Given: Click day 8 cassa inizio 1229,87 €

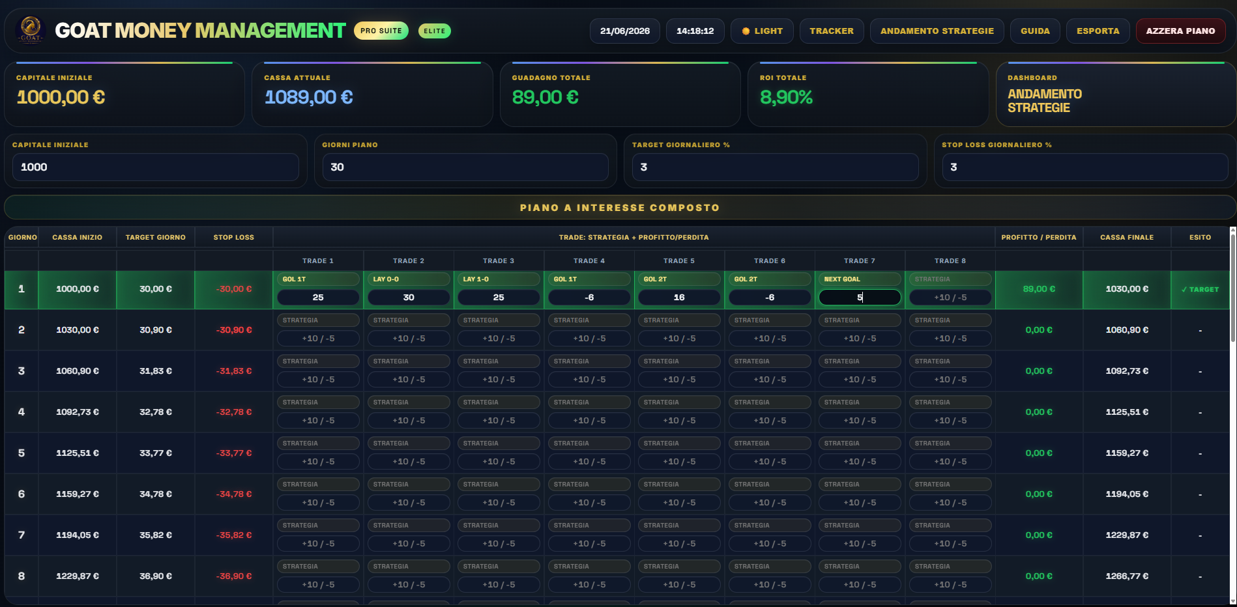Looking at the screenshot, I should coord(78,576).
